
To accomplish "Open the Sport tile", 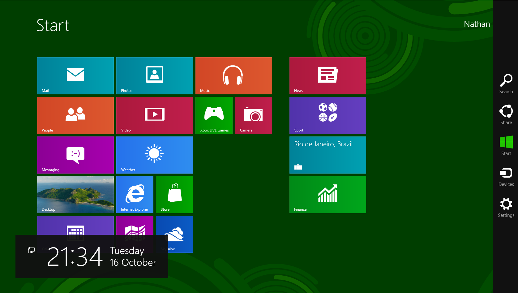I will 328,115.
